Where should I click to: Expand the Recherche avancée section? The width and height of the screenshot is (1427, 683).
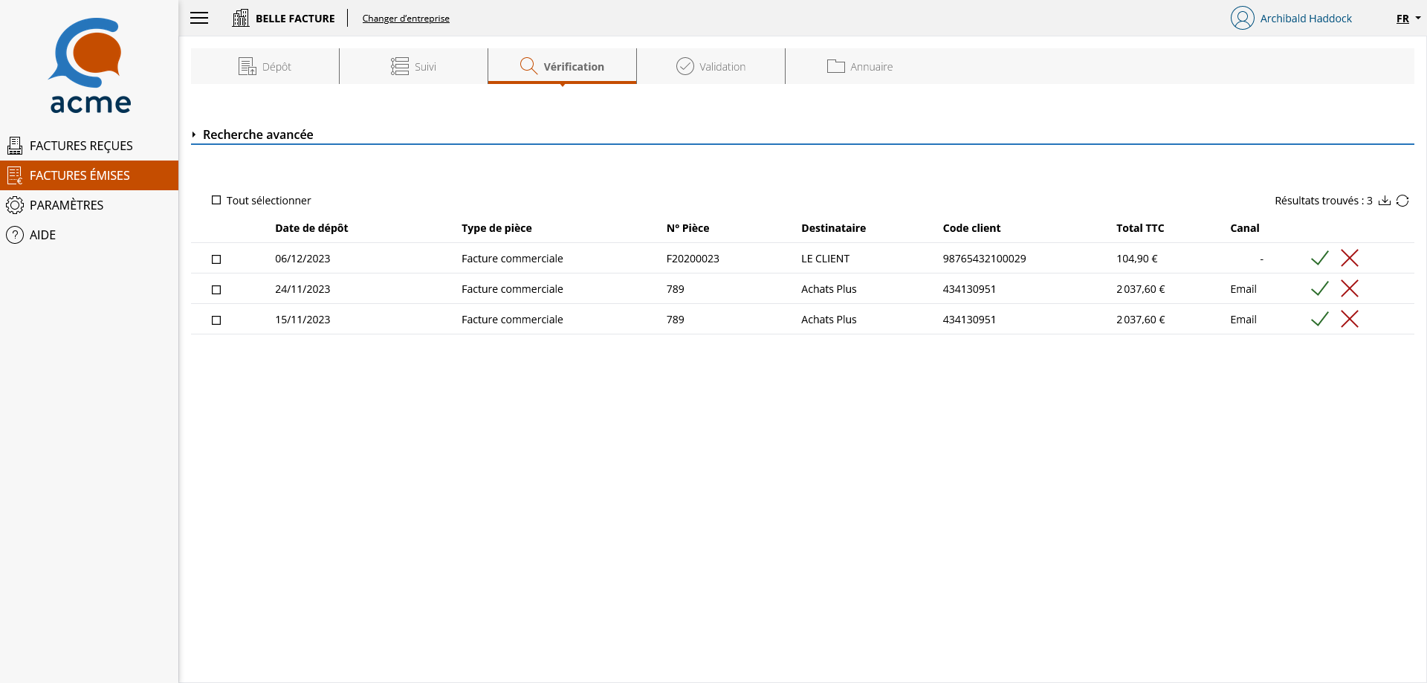(x=252, y=135)
